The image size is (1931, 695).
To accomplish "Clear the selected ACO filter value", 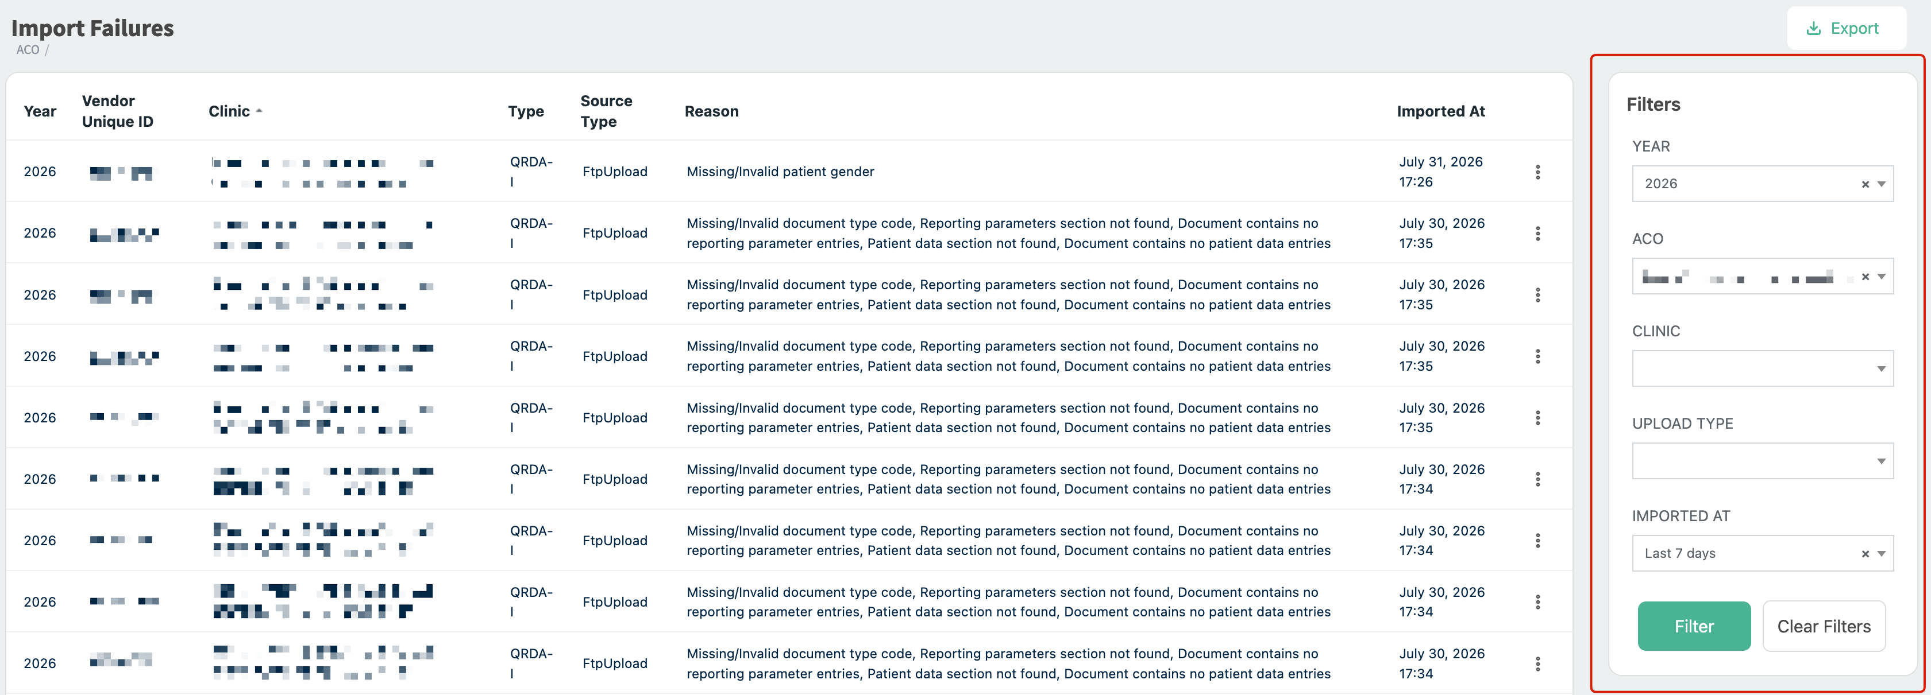I will (x=1865, y=277).
